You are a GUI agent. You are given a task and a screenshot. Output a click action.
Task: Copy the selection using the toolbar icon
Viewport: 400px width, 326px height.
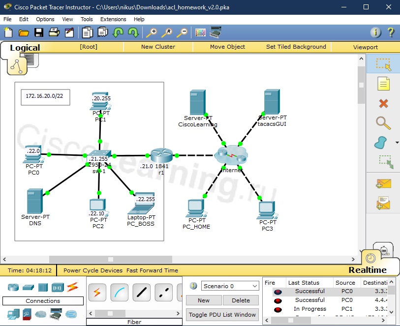click(x=87, y=32)
